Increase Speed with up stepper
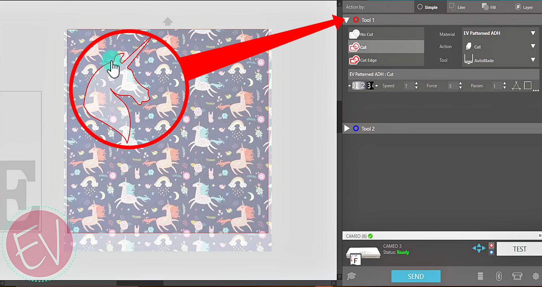This screenshot has width=542, height=287. [x=416, y=84]
